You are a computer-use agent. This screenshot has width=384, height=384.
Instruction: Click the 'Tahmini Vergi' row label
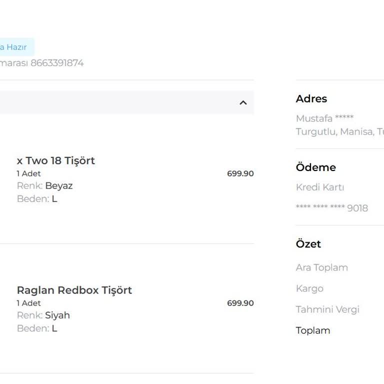coord(327,309)
